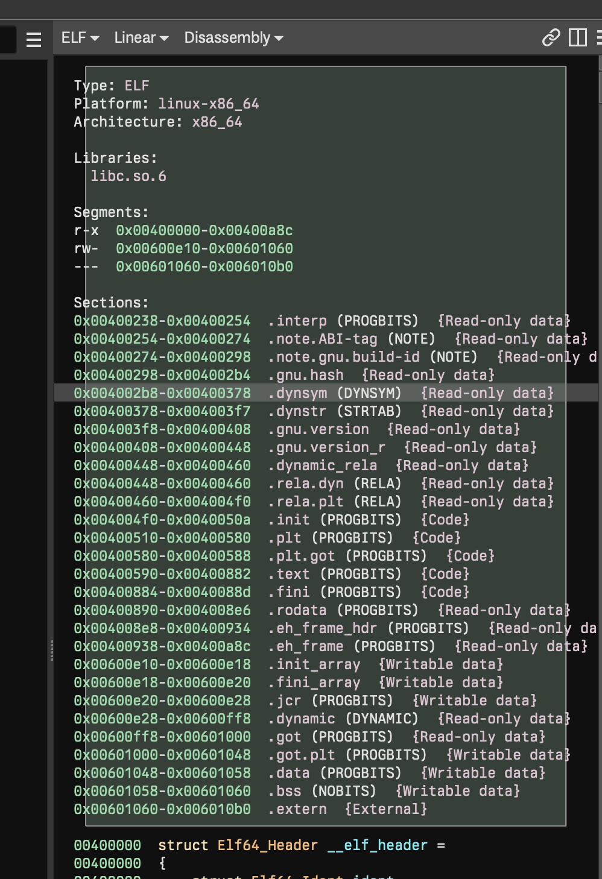Open the hamburger menu icon
The image size is (602, 879).
click(x=34, y=39)
